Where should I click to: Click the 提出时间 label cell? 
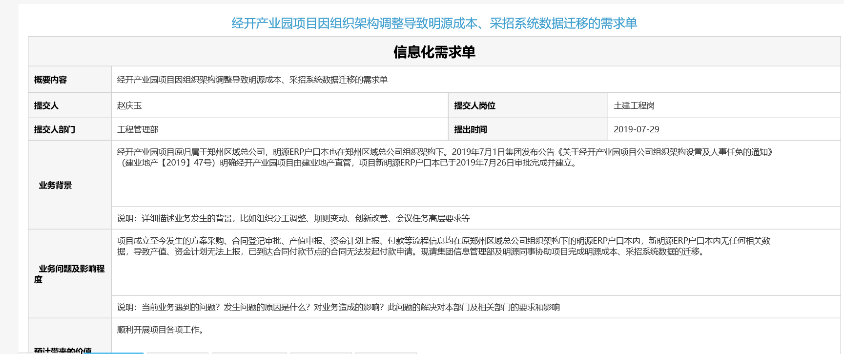point(528,129)
